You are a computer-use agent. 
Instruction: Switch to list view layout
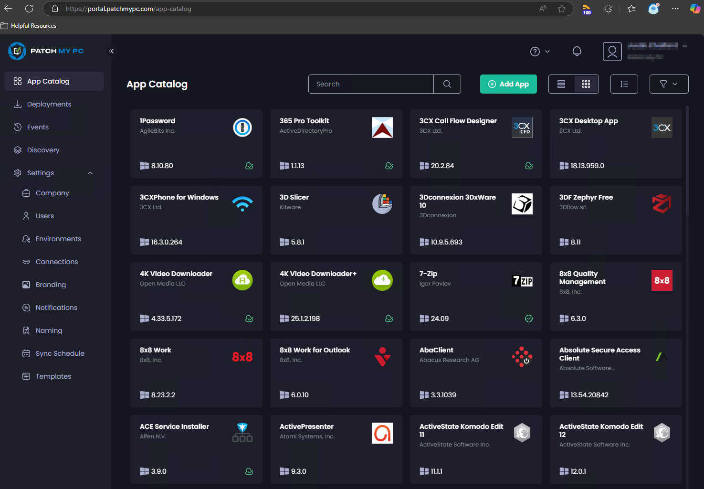[561, 84]
